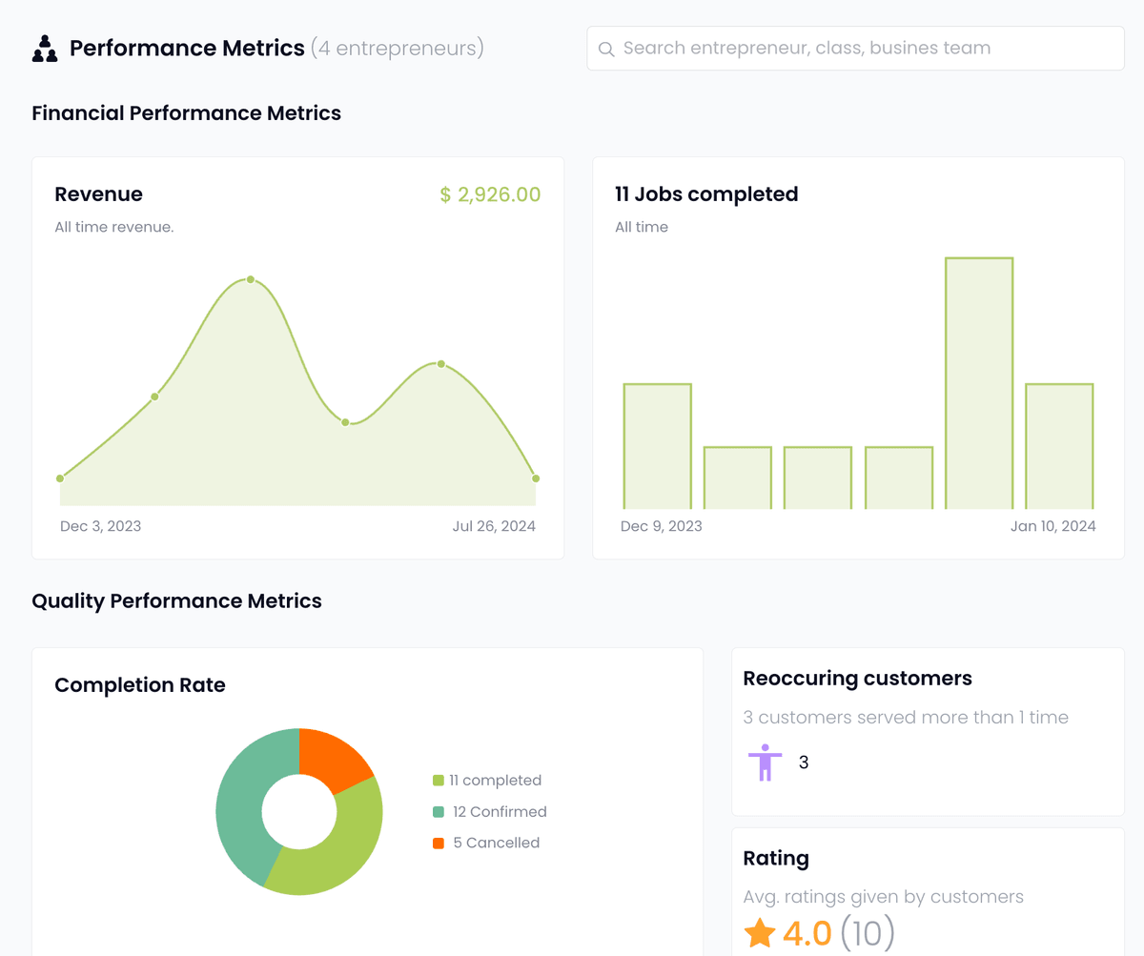Click the second peak point on revenue chart

(x=441, y=364)
